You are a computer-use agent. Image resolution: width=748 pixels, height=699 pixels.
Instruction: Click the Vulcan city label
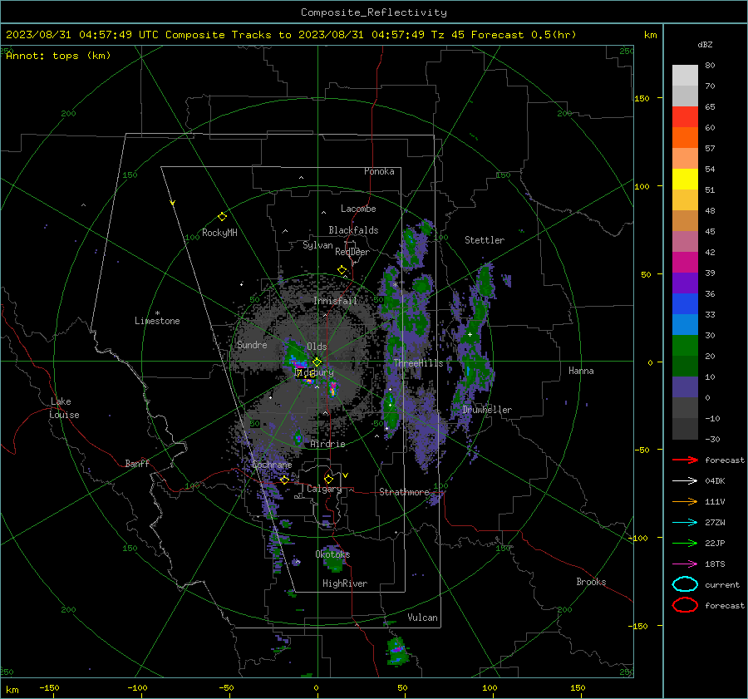point(422,618)
